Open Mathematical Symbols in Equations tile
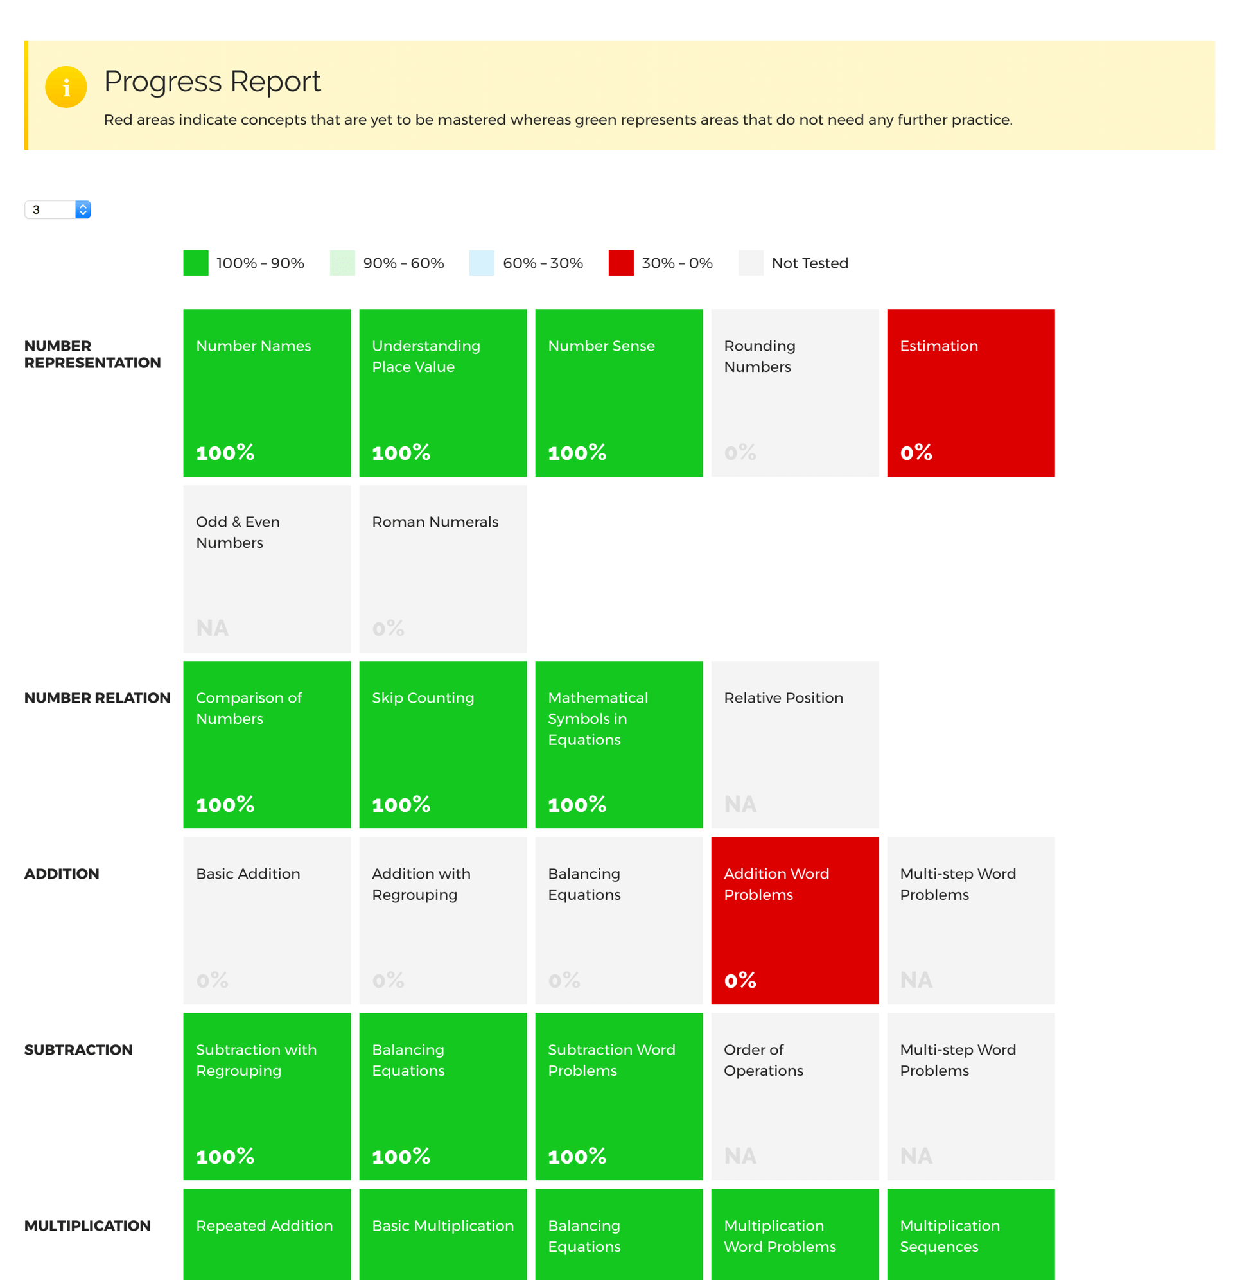The height and width of the screenshot is (1280, 1233). (618, 744)
